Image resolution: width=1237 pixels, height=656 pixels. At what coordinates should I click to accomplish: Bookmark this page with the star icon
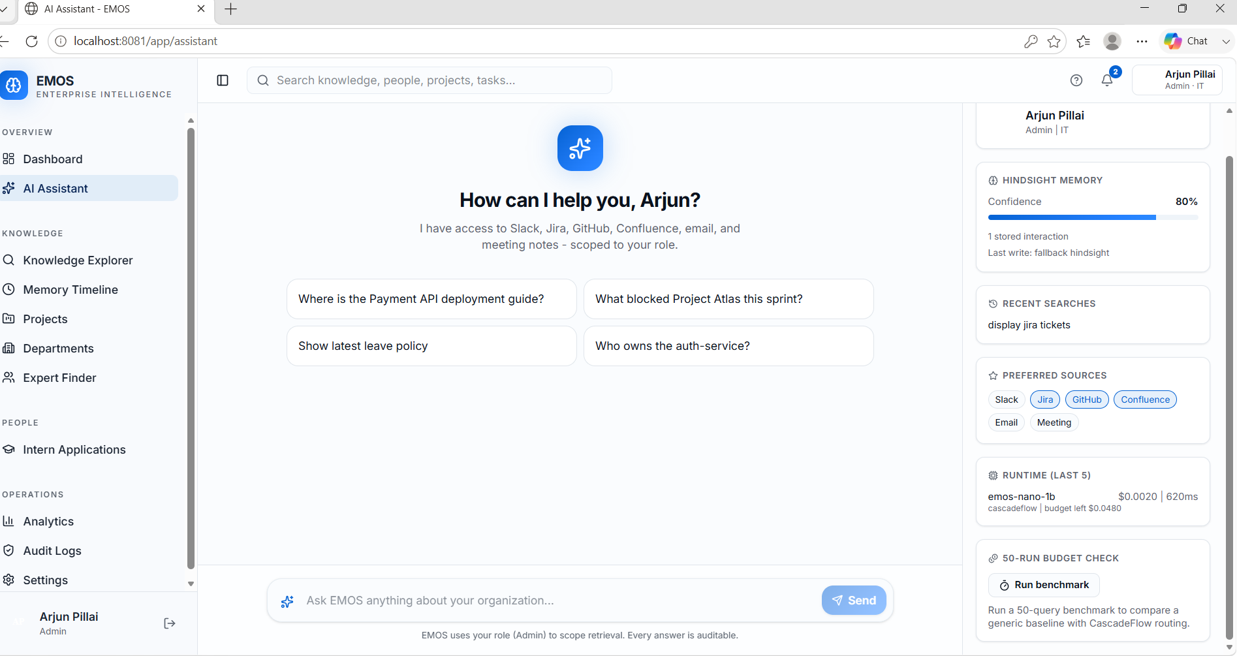[1054, 41]
